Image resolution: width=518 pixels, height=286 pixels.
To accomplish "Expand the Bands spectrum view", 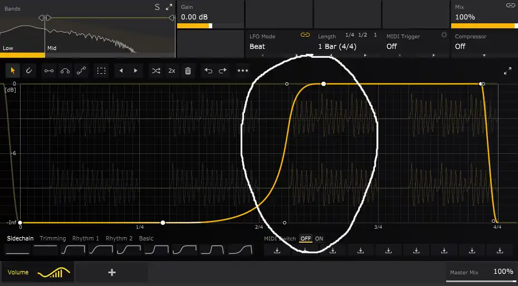I will pyautogui.click(x=169, y=7).
